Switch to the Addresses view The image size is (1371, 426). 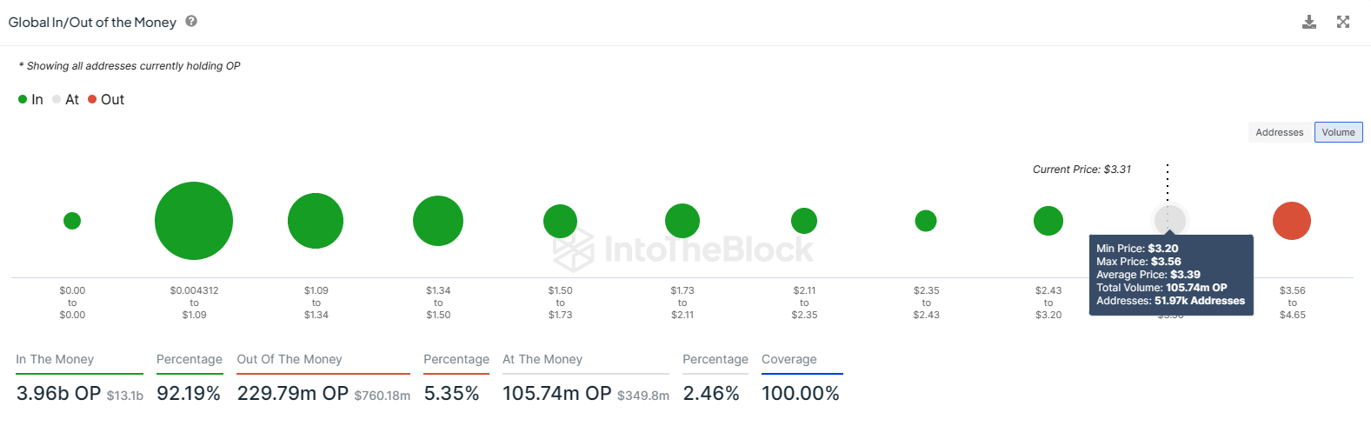1279,132
